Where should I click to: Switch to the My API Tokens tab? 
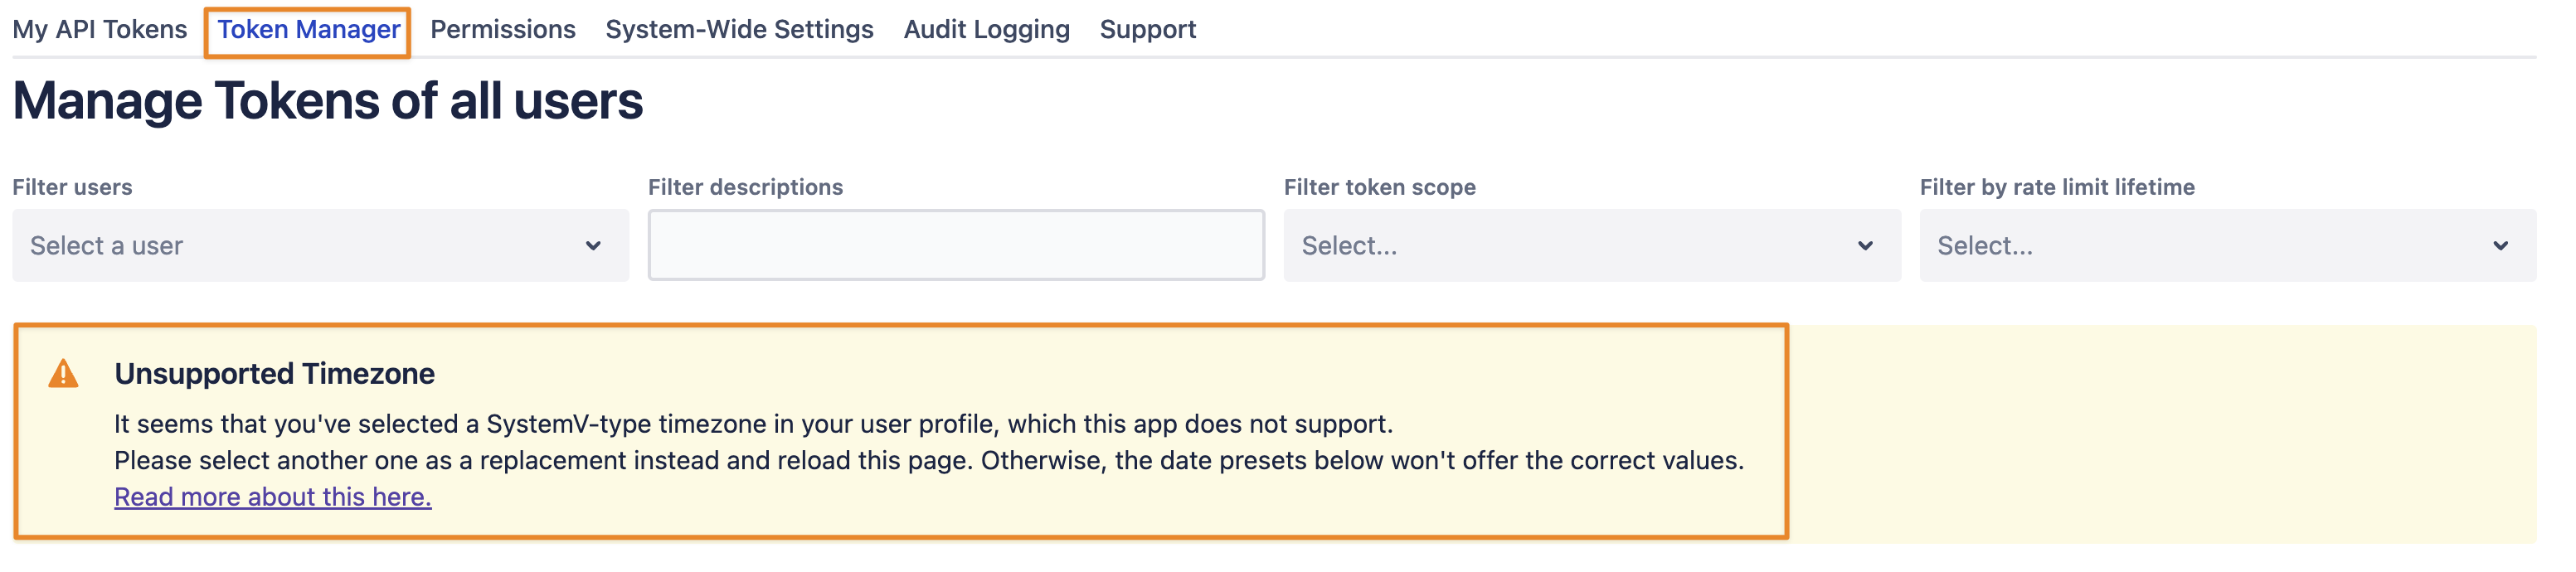pos(100,30)
